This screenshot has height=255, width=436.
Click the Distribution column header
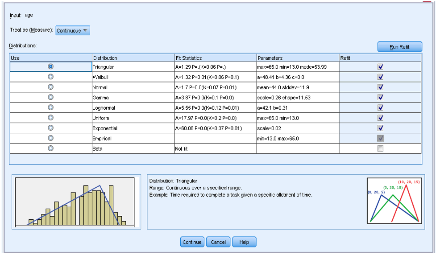point(133,58)
